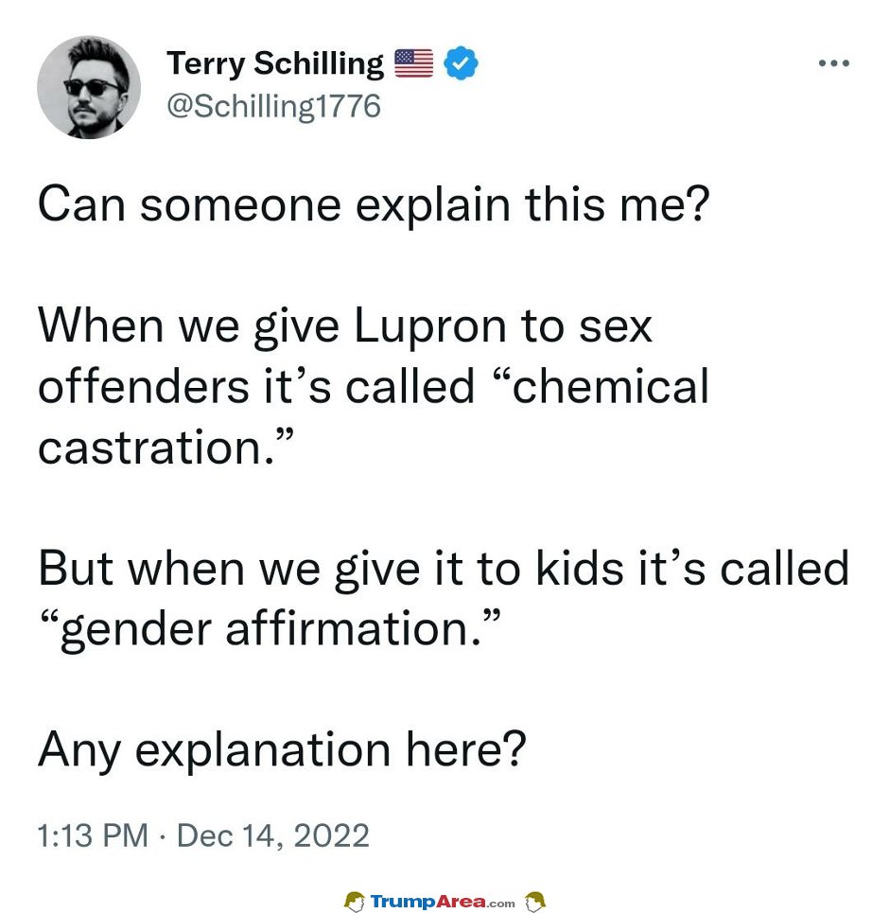This screenshot has height=913, width=889.
Task: Click the word 'Lupron' in the tweet
Action: [429, 326]
